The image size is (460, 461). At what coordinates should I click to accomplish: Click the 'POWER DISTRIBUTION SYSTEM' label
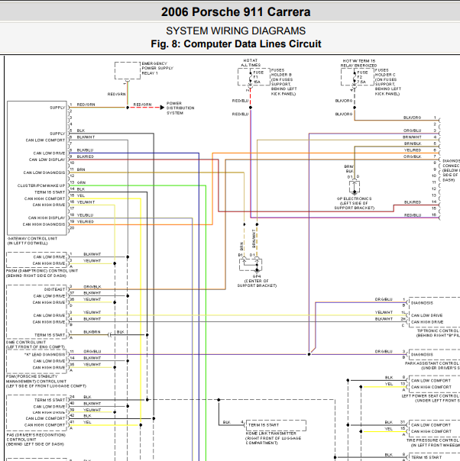180,108
